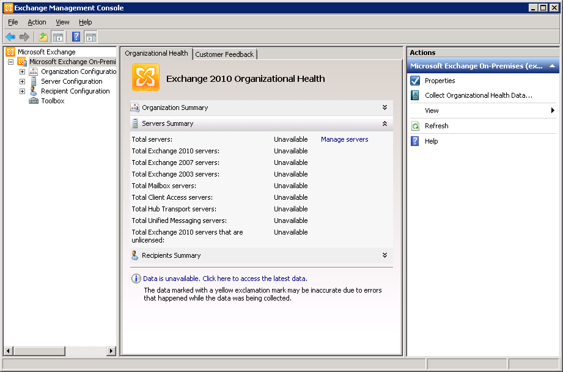Screen dimensions: 563x372
Task: Click Refresh in the Actions pane
Action: (x=436, y=126)
